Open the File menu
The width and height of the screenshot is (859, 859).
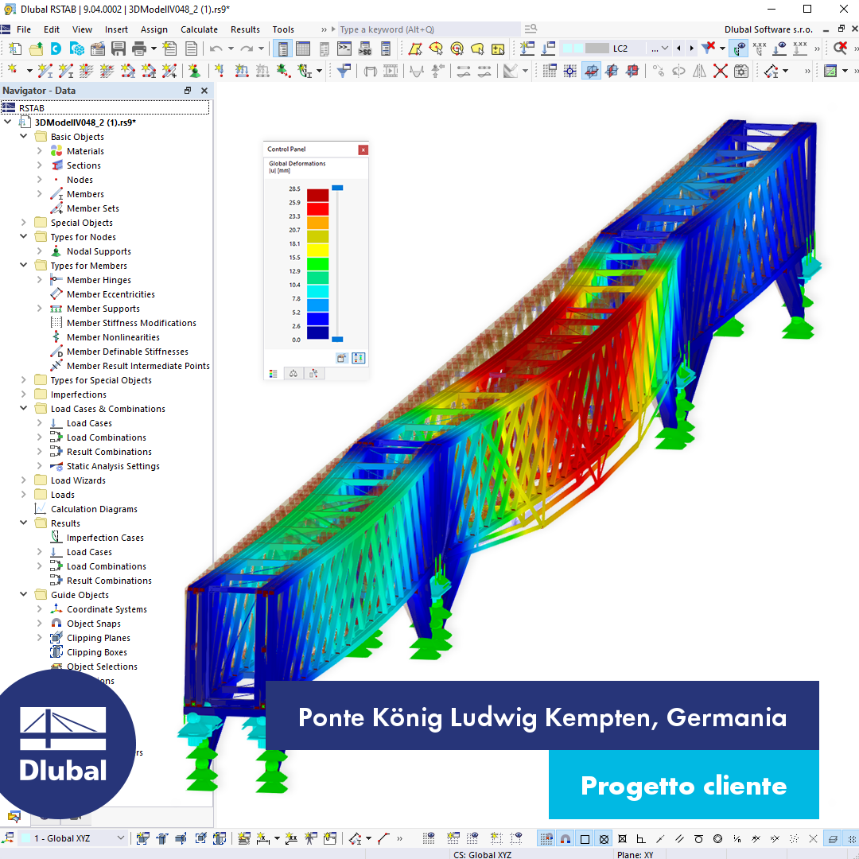[24, 29]
